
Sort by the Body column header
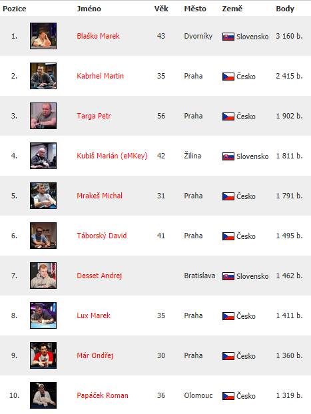tap(285, 9)
